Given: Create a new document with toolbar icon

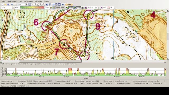Looking at the screenshot, I should pos(3,4).
